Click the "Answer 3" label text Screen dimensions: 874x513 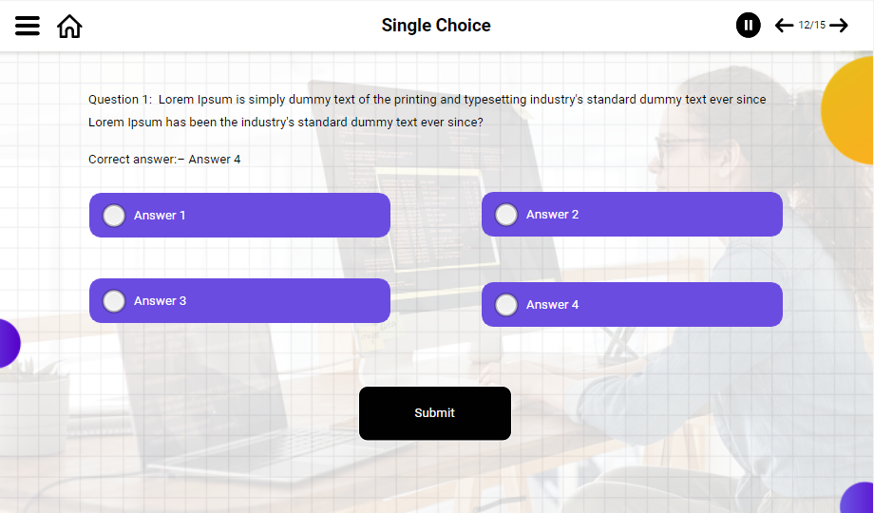tap(160, 301)
